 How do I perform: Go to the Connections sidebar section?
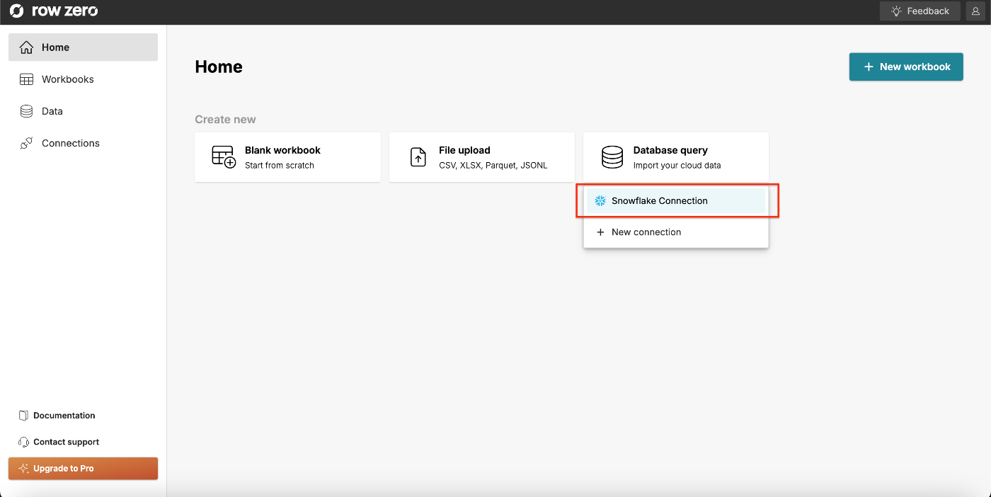(x=71, y=143)
